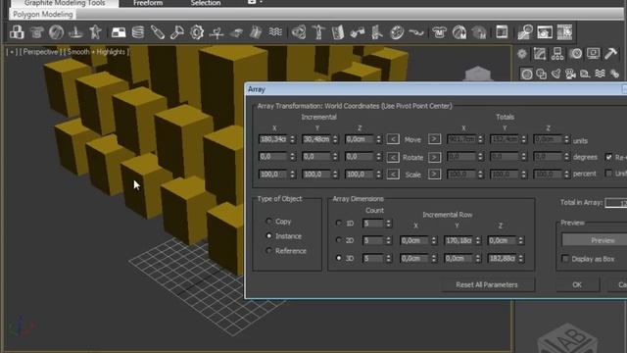Enable Display as Box checkbox
This screenshot has height=353, width=627.
pyautogui.click(x=565, y=259)
